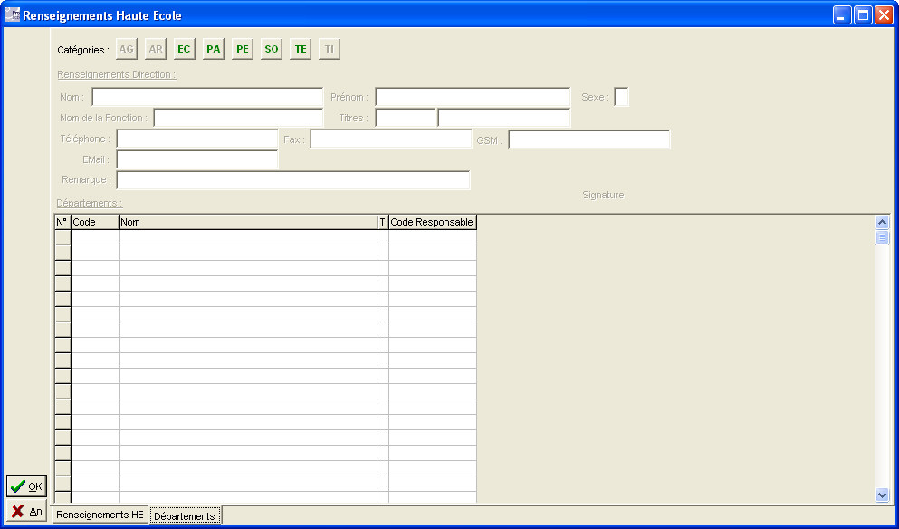Toggle the PE category button
This screenshot has width=899, height=529.
point(243,49)
